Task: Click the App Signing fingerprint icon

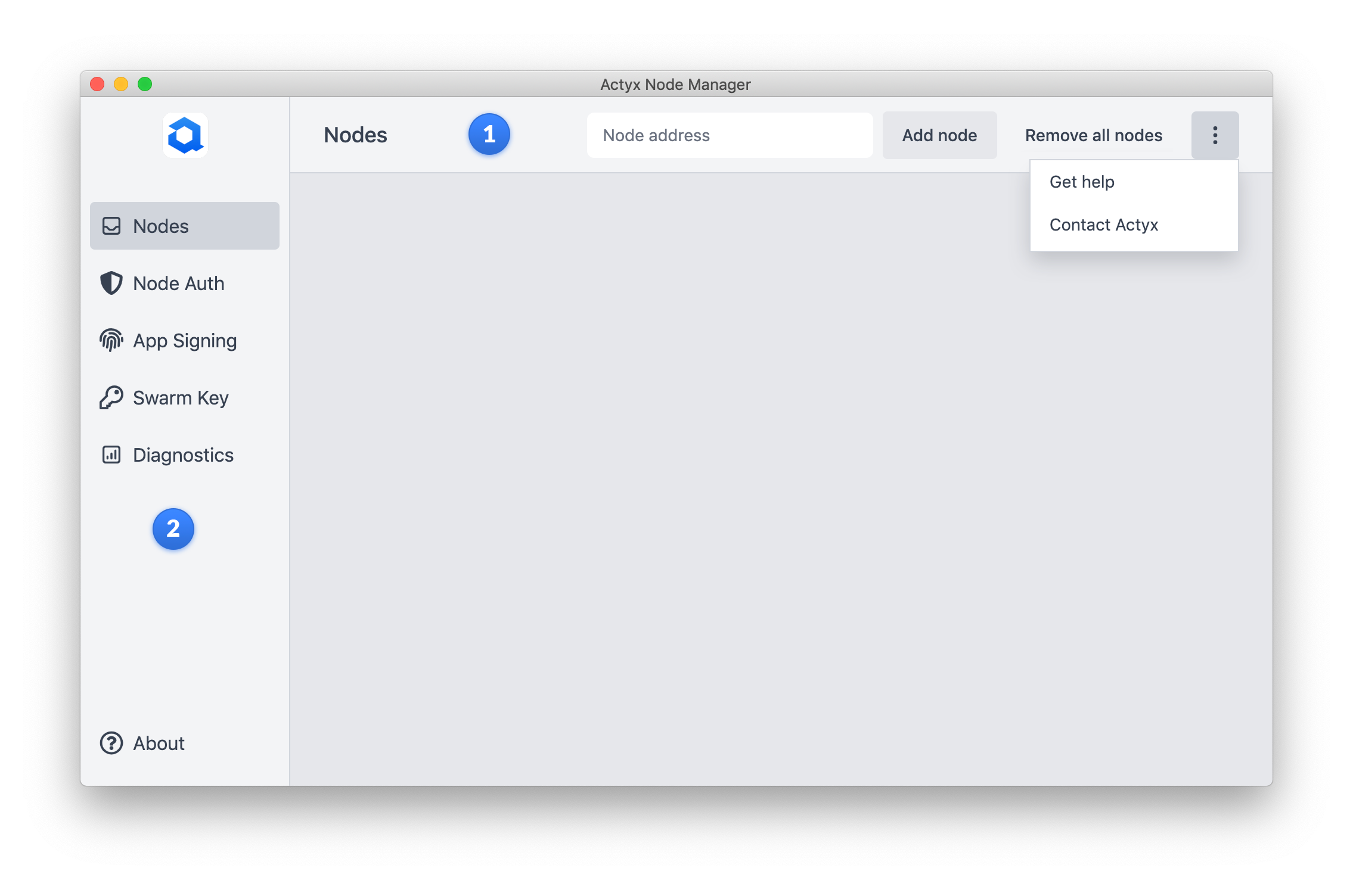Action: pyautogui.click(x=111, y=340)
